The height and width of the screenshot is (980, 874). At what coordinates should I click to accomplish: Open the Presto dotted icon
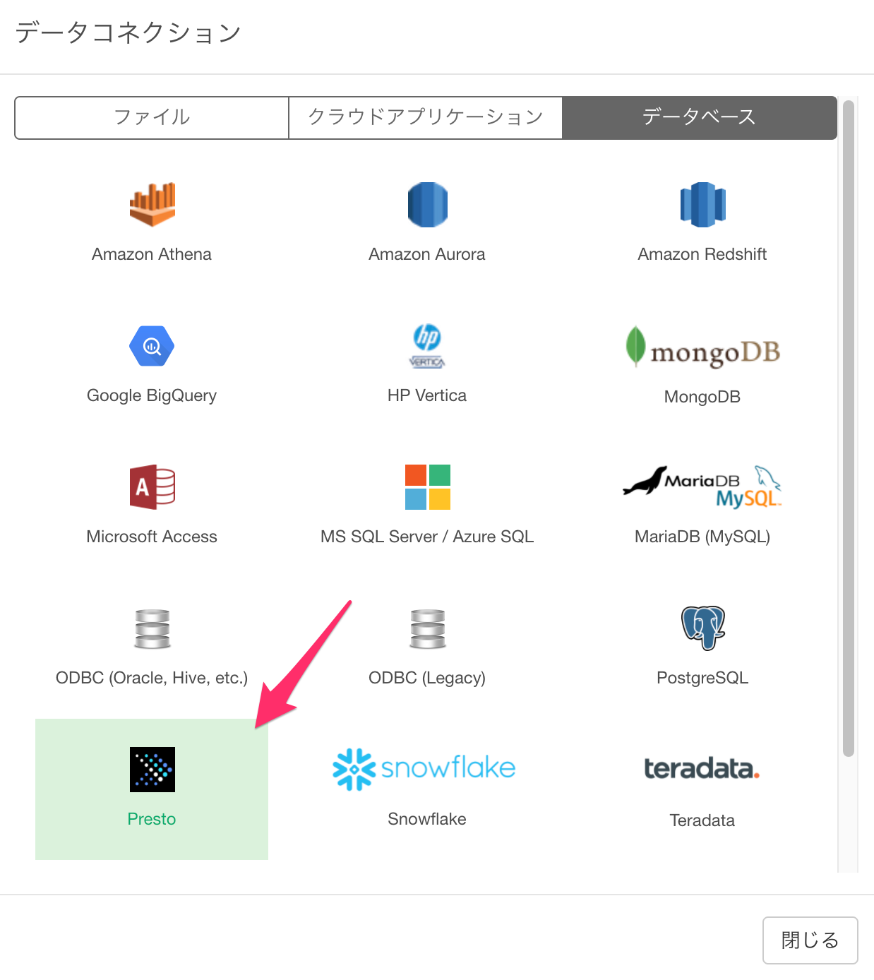coord(152,770)
